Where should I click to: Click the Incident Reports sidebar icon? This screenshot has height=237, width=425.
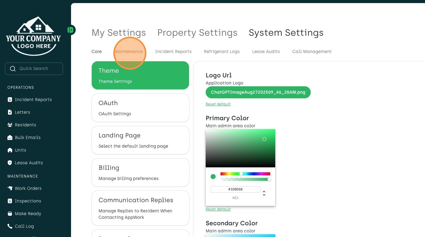coord(10,100)
